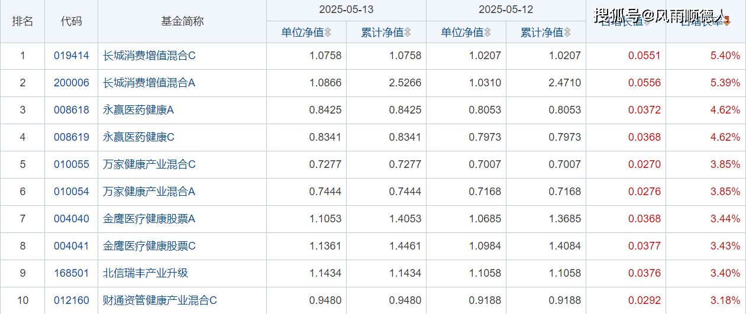Open the 金鹰医疗健康股票A fund
The image size is (746, 314).
point(149,219)
